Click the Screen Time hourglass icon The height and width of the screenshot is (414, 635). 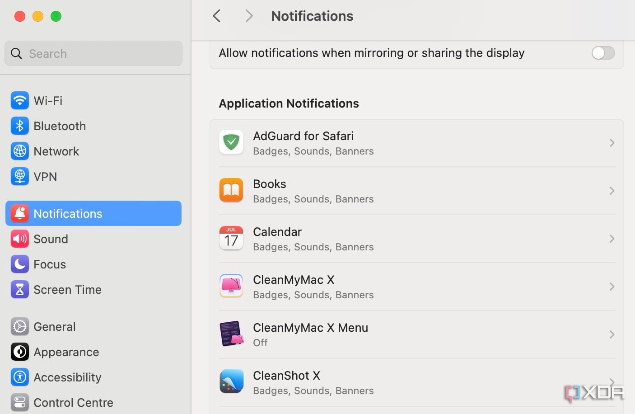click(x=19, y=289)
